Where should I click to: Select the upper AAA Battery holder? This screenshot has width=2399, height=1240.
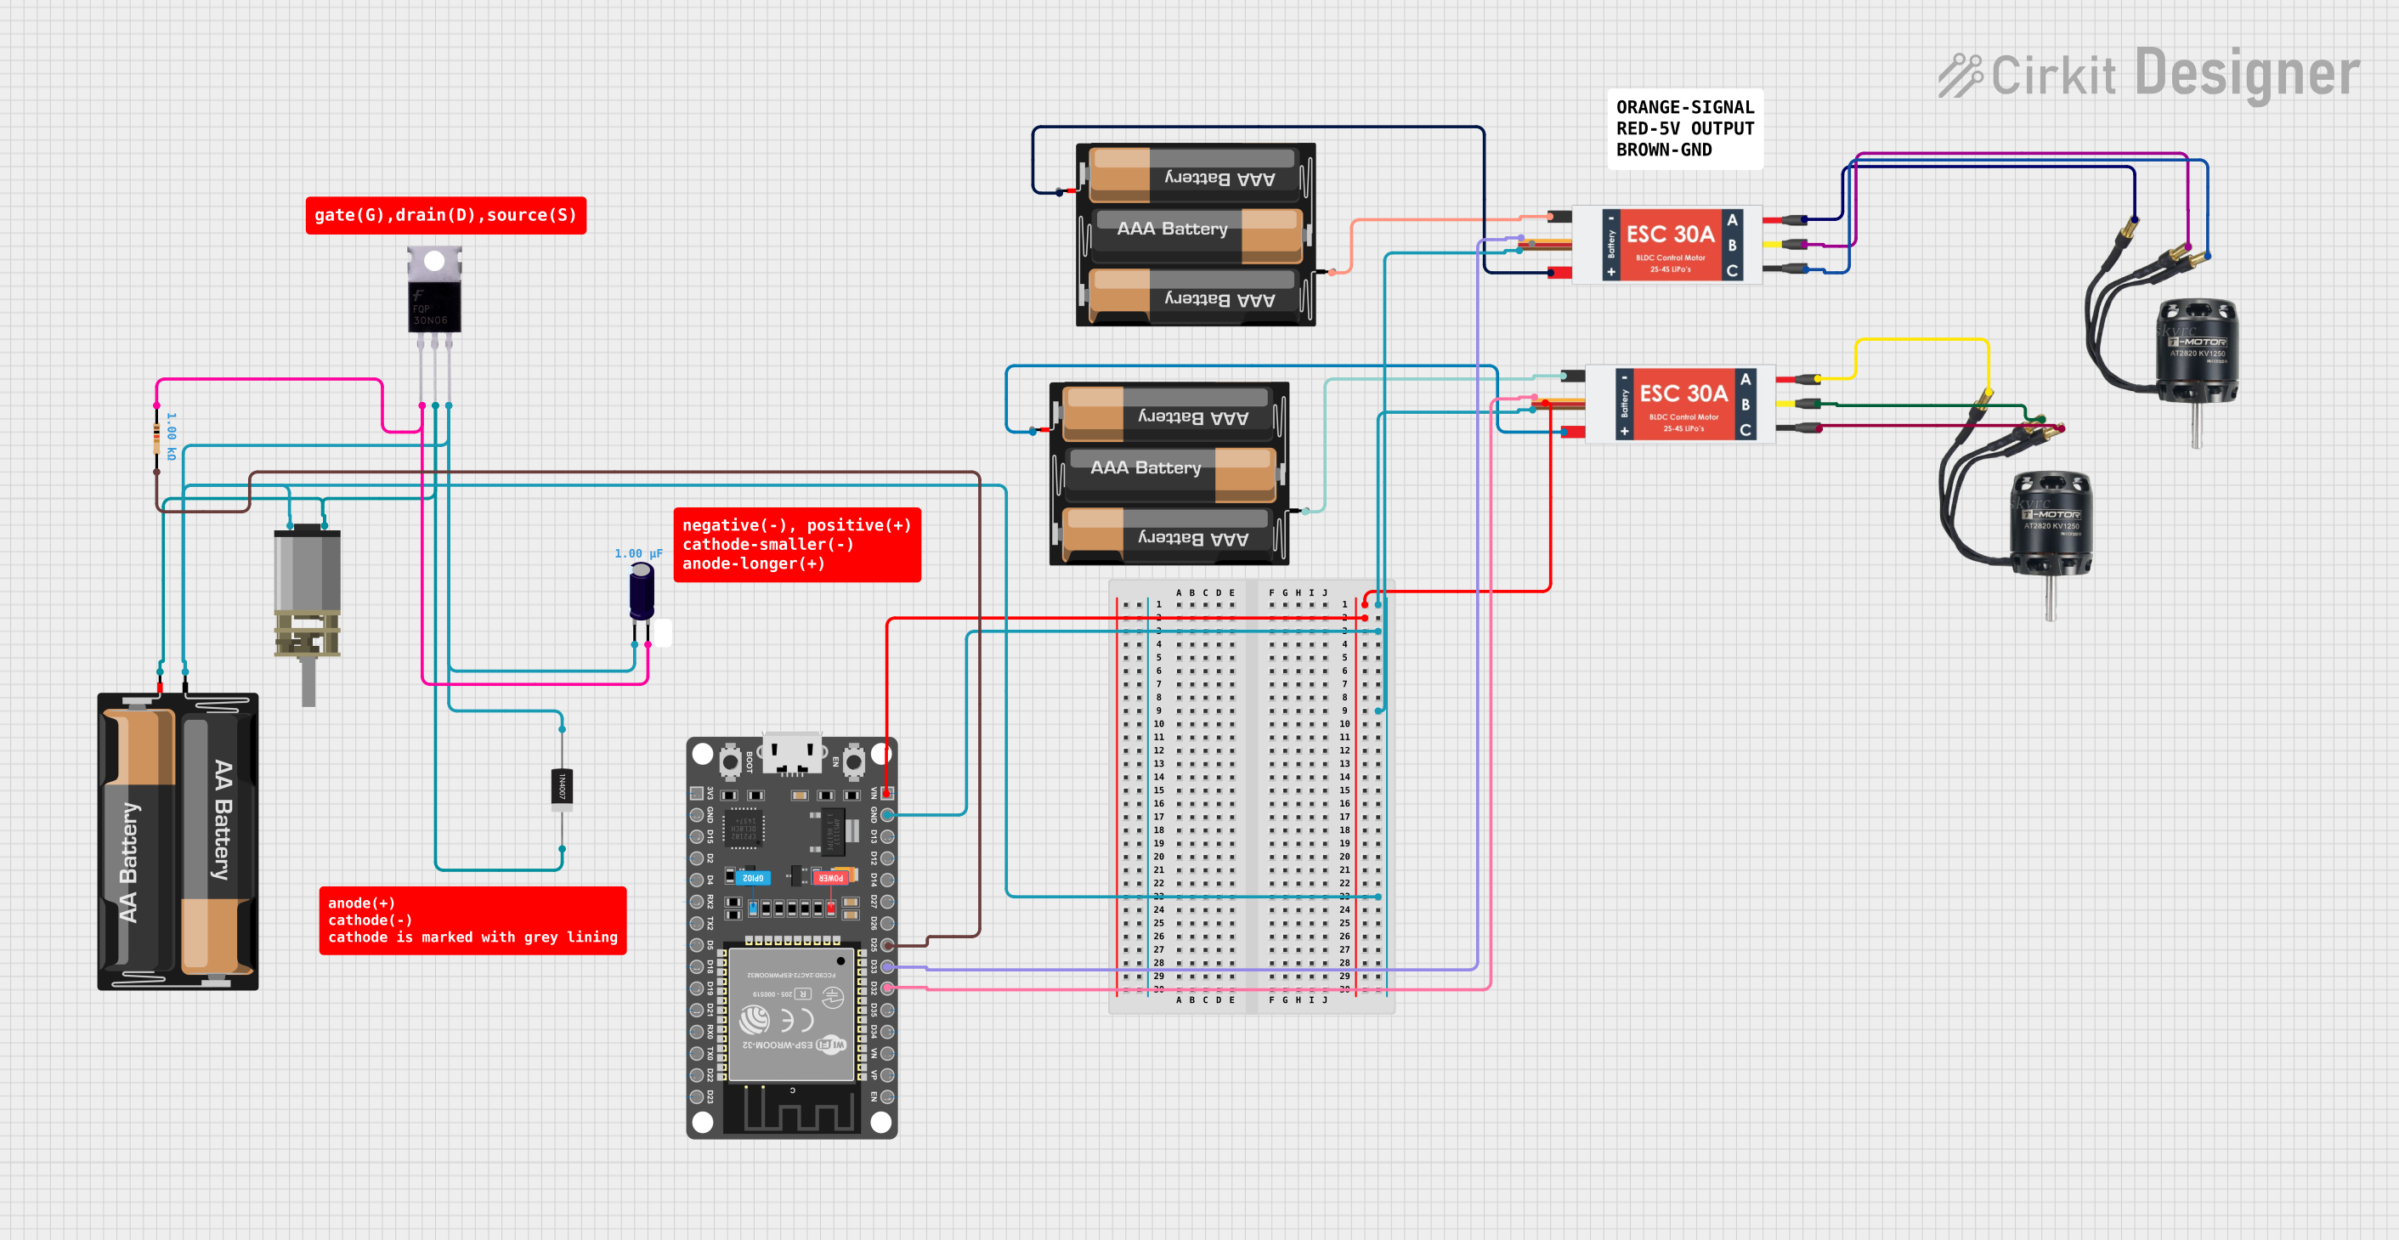click(1197, 235)
